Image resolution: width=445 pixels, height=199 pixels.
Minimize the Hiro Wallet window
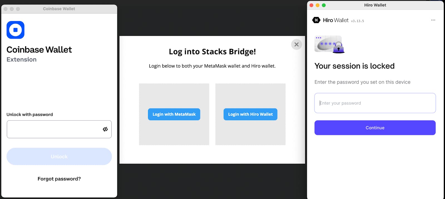318,5
